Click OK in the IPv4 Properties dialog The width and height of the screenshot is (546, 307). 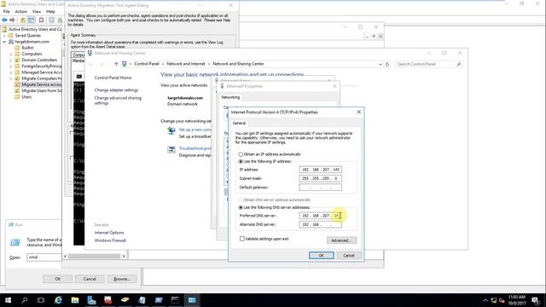(x=322, y=256)
